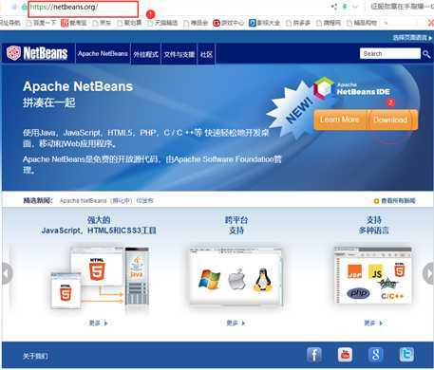Click 更多 under cross-platform support
434x370 pixels.
tap(236, 323)
